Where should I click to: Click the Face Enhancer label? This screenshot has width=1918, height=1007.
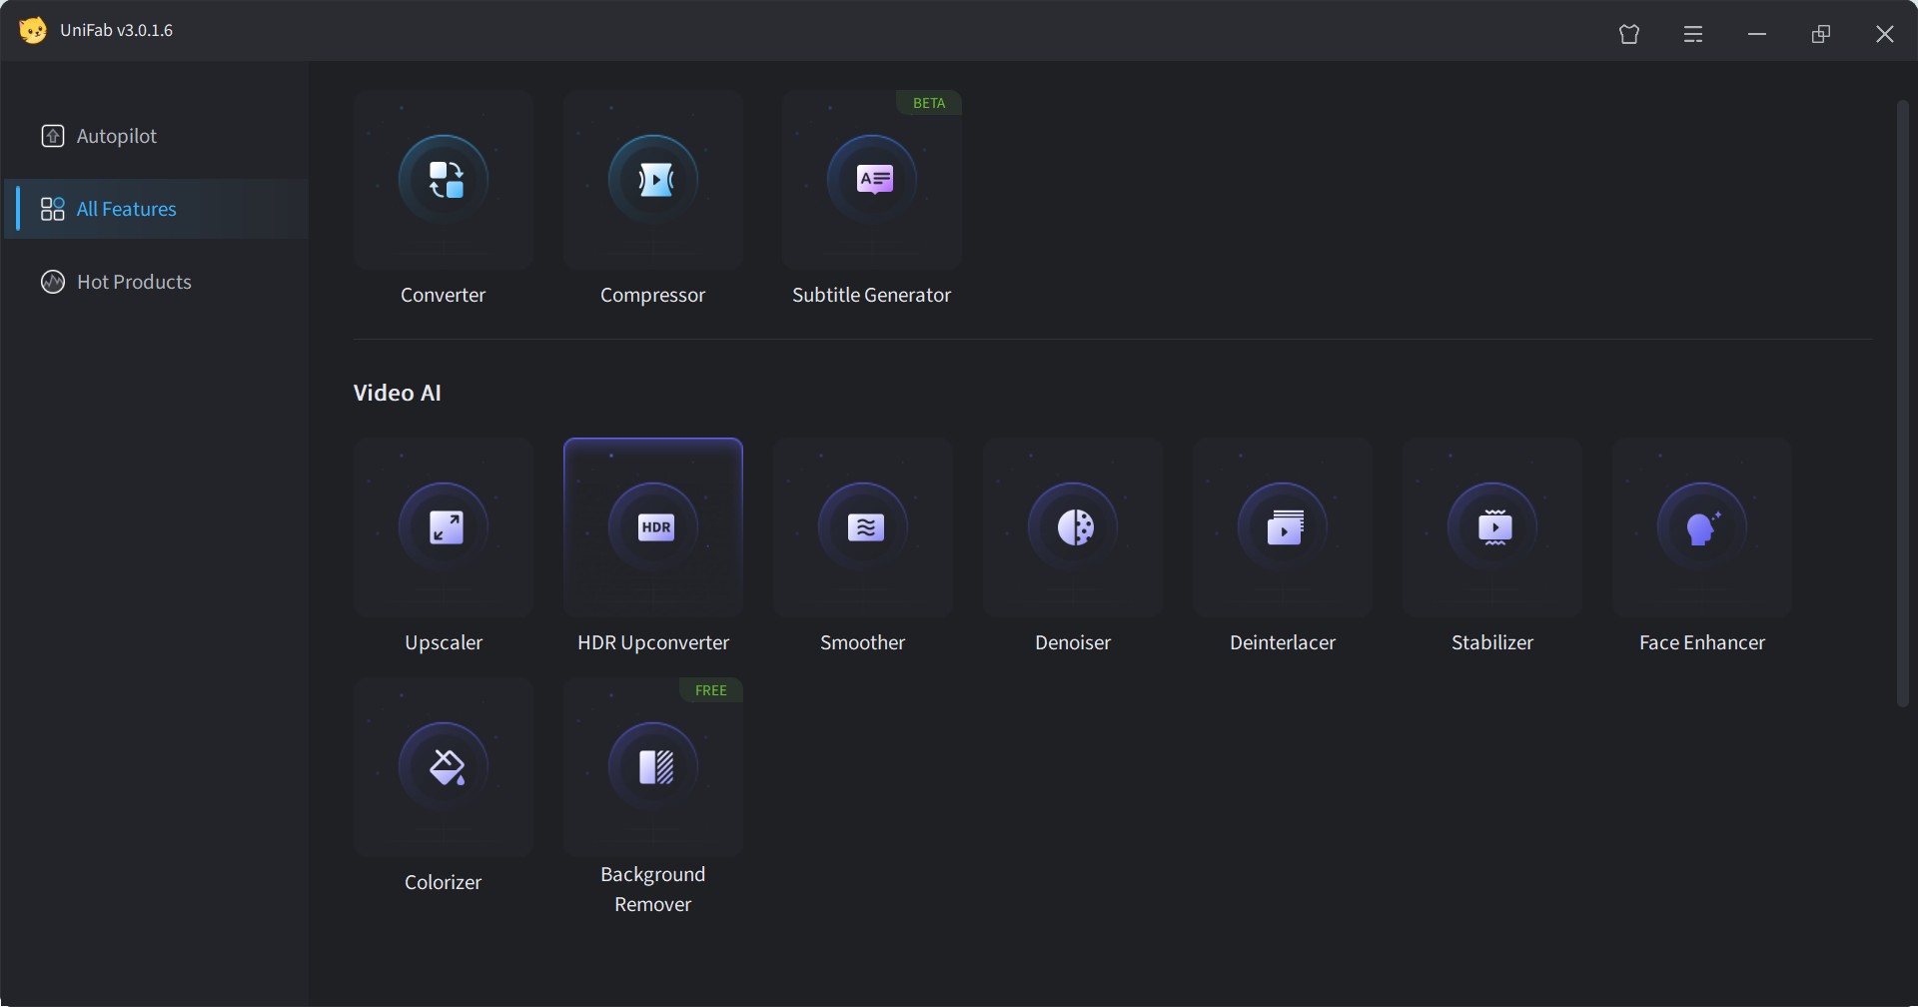tap(1702, 642)
